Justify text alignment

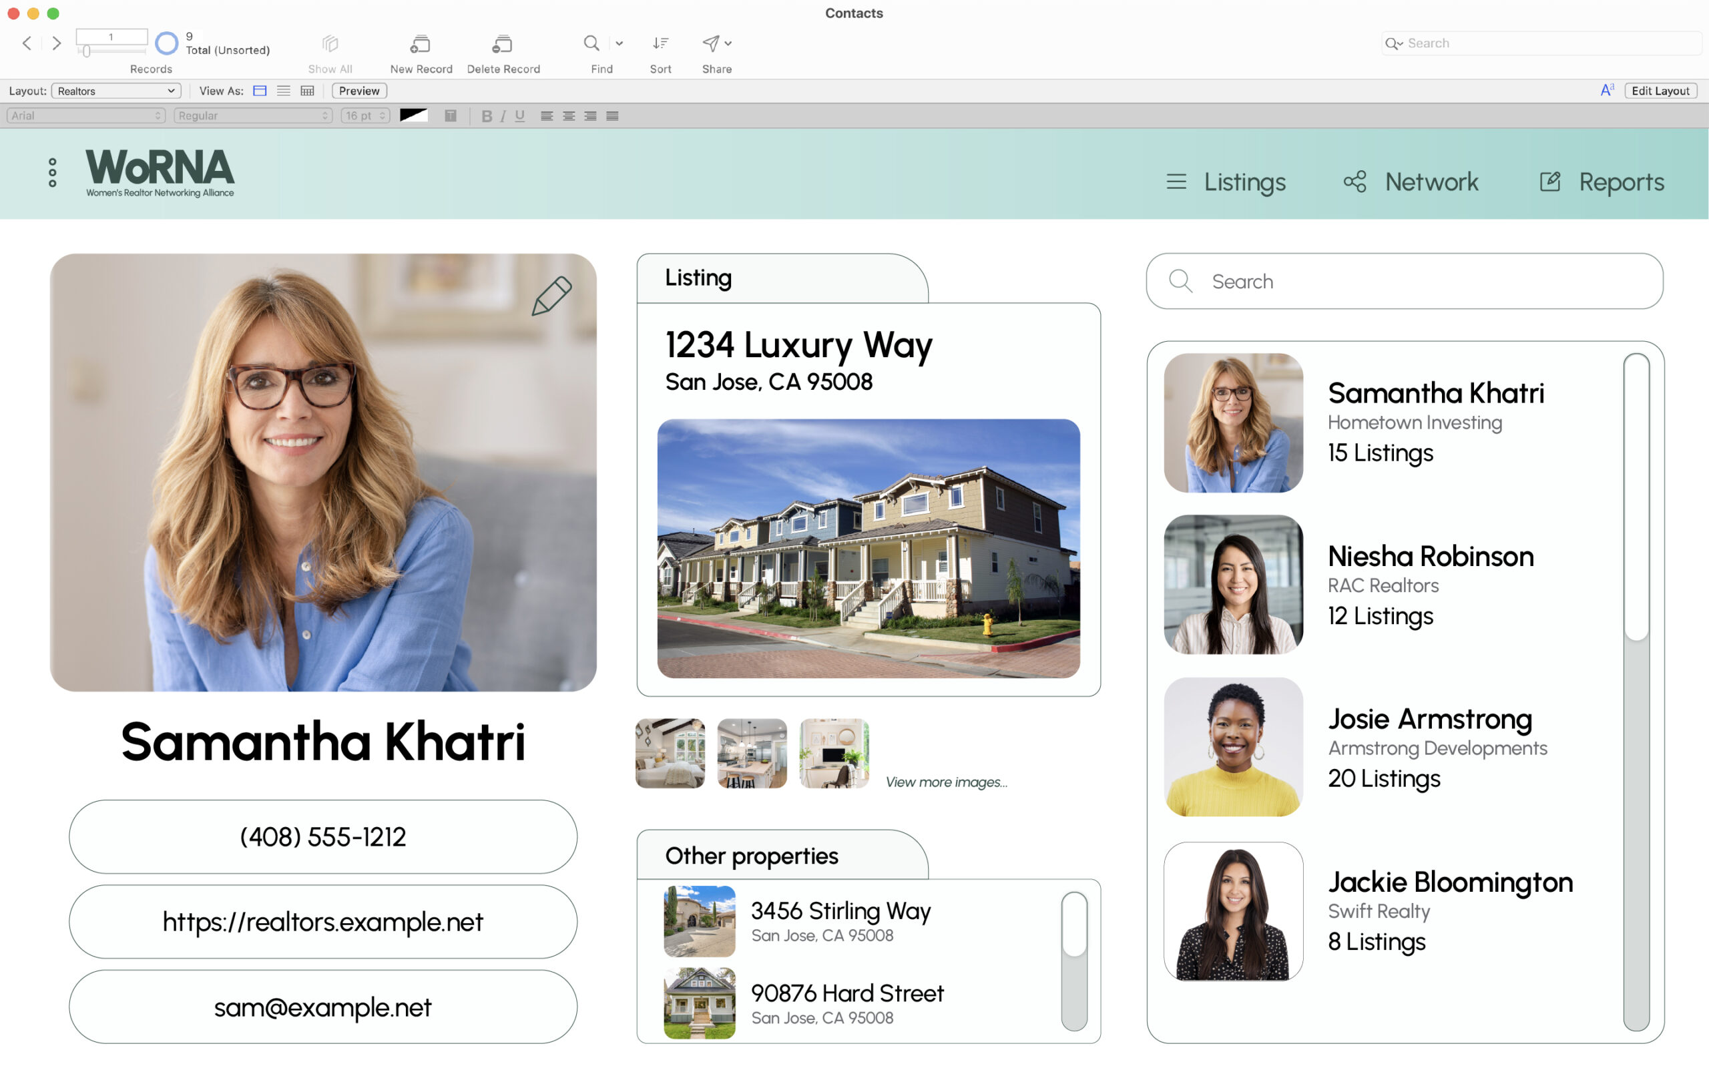(612, 116)
